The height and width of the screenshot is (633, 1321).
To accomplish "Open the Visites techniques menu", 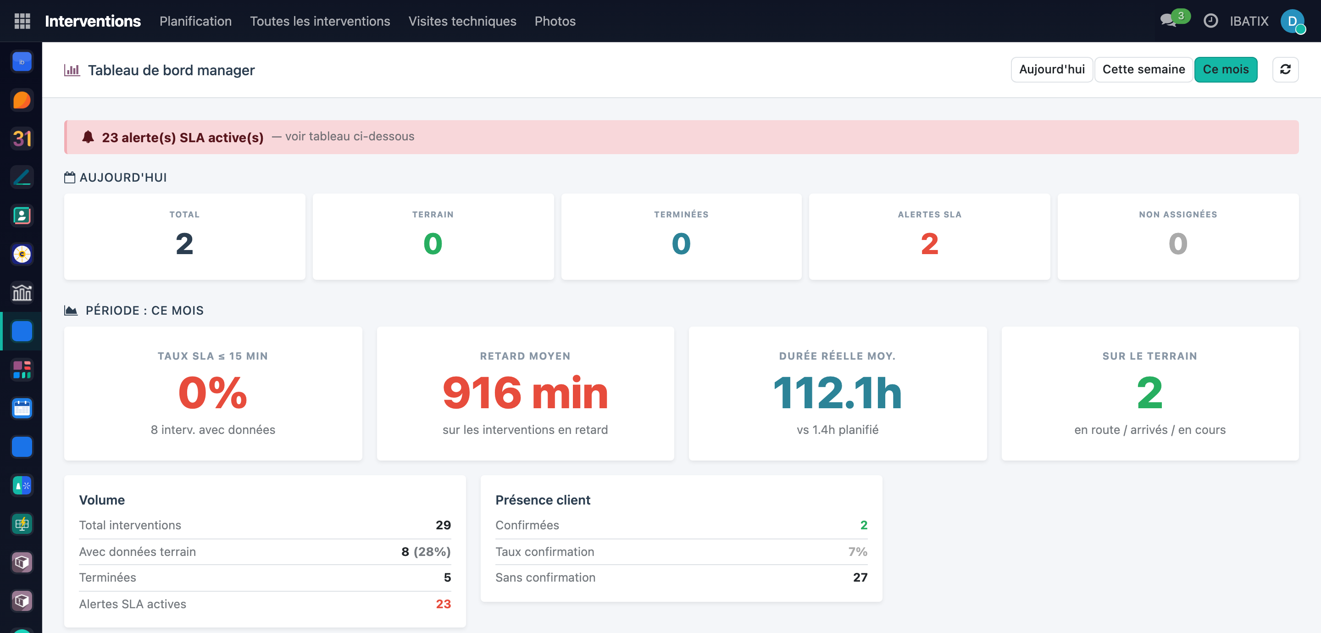I will tap(462, 21).
